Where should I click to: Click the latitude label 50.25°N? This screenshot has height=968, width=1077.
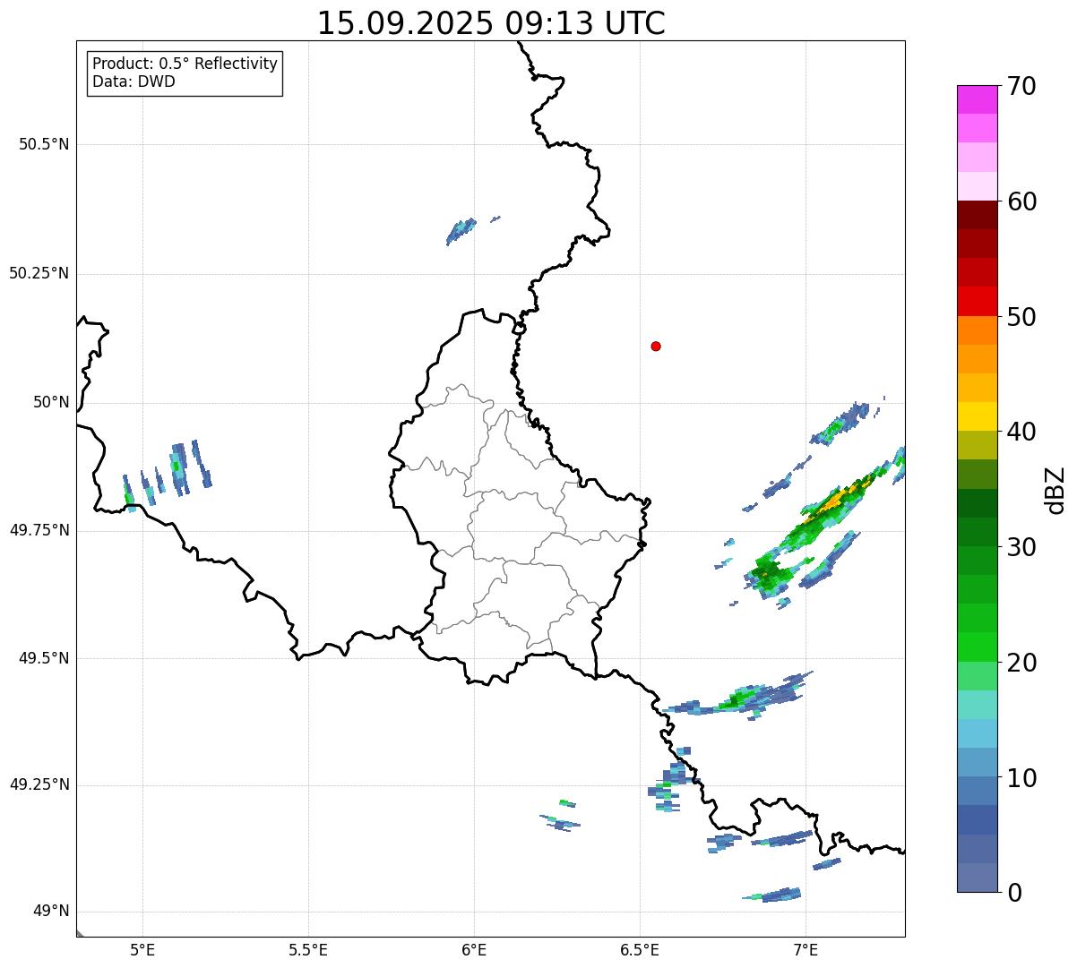tap(39, 273)
